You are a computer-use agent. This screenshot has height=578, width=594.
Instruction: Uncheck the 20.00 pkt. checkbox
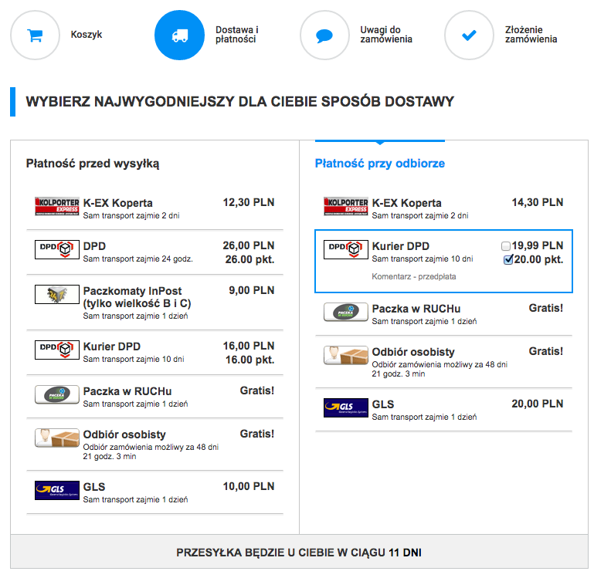click(508, 259)
